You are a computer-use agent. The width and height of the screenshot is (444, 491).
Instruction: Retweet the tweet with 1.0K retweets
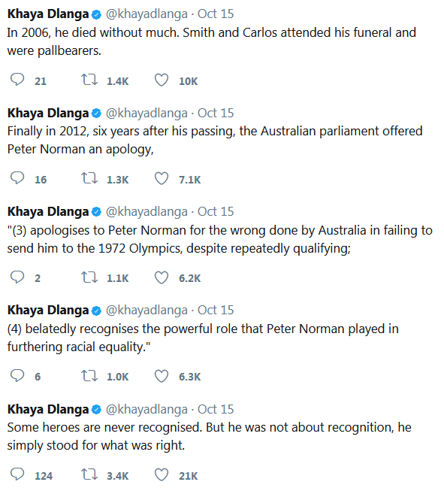[89, 375]
